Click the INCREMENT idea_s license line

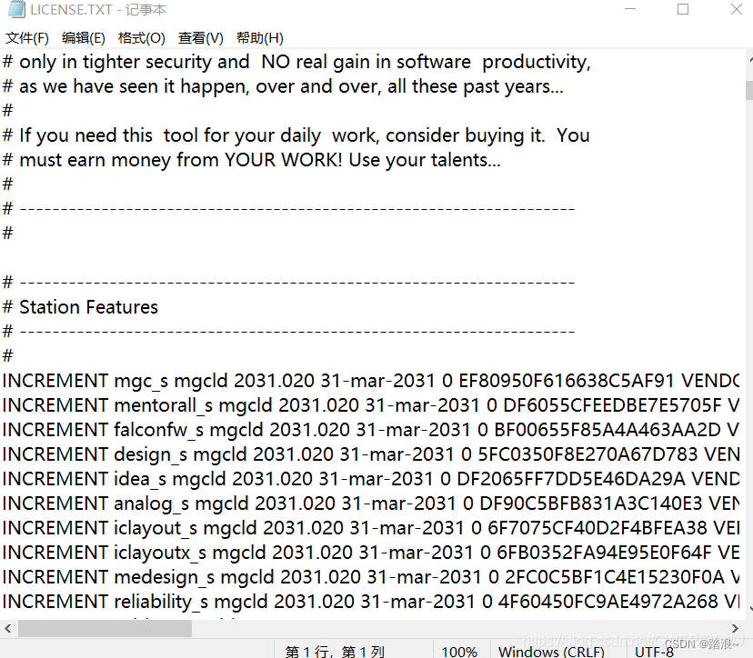[370, 479]
